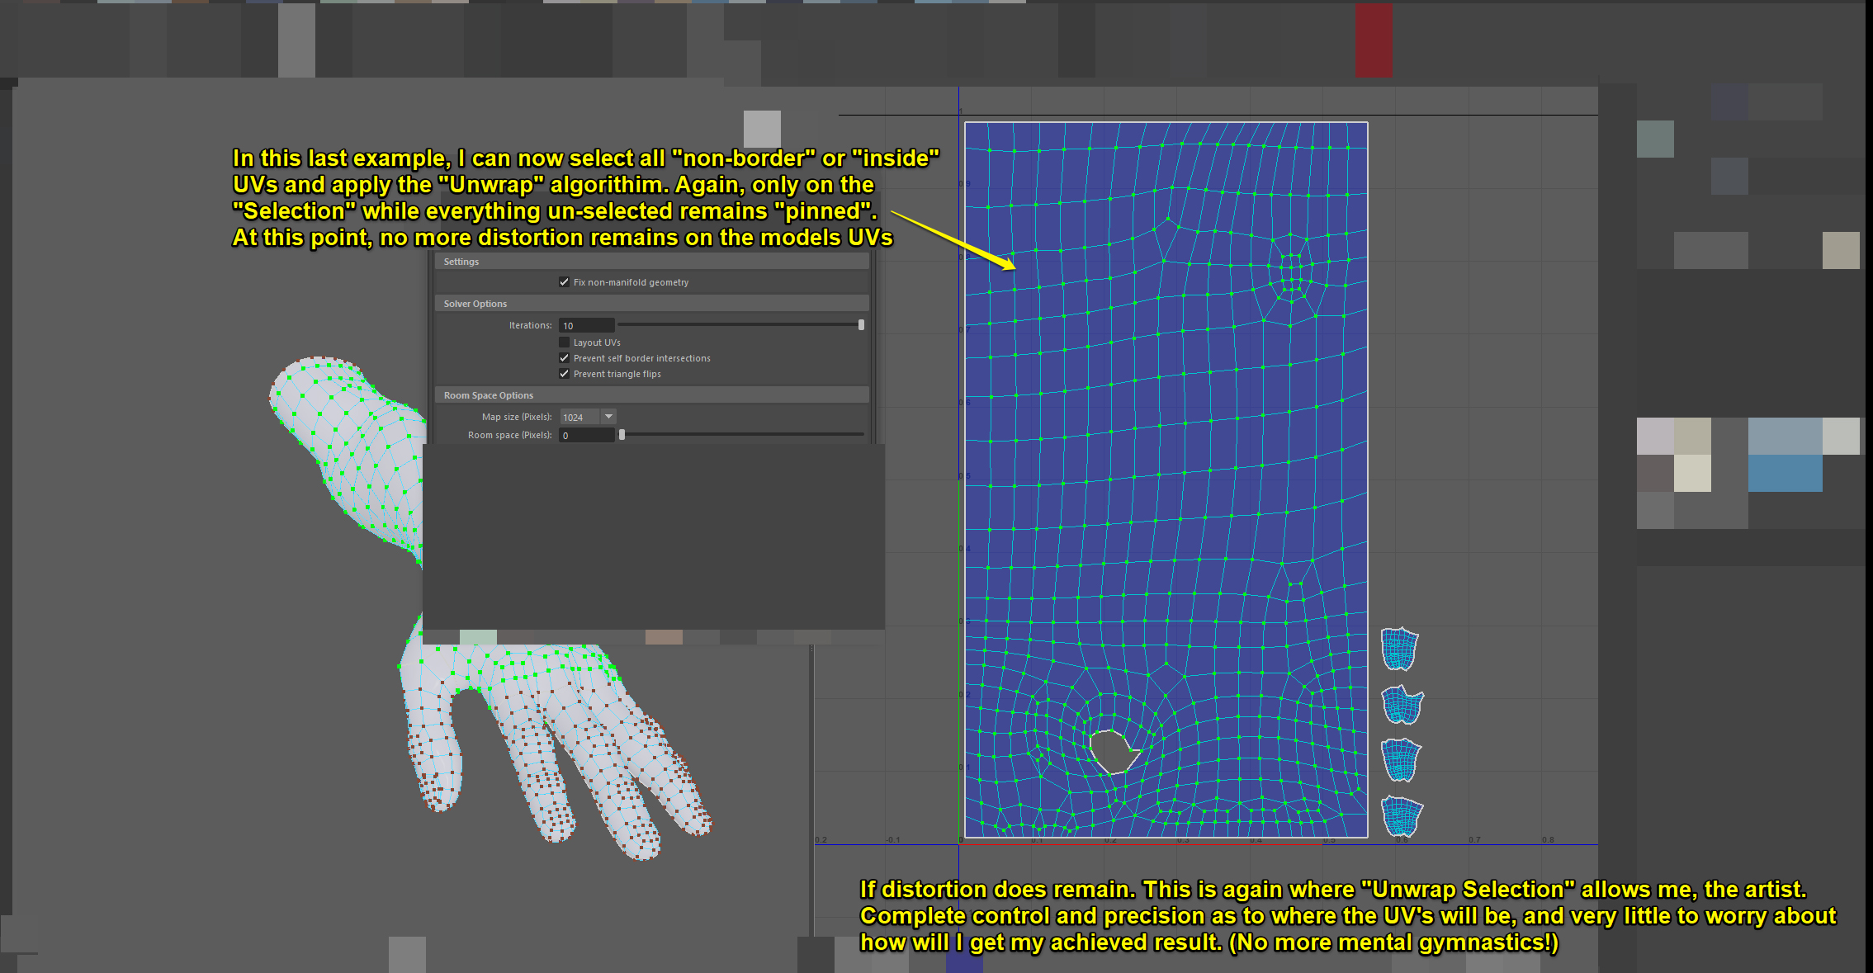Screen dimensions: 1873x973
Task: Click the "Iterations:" label
Action: 530,325
